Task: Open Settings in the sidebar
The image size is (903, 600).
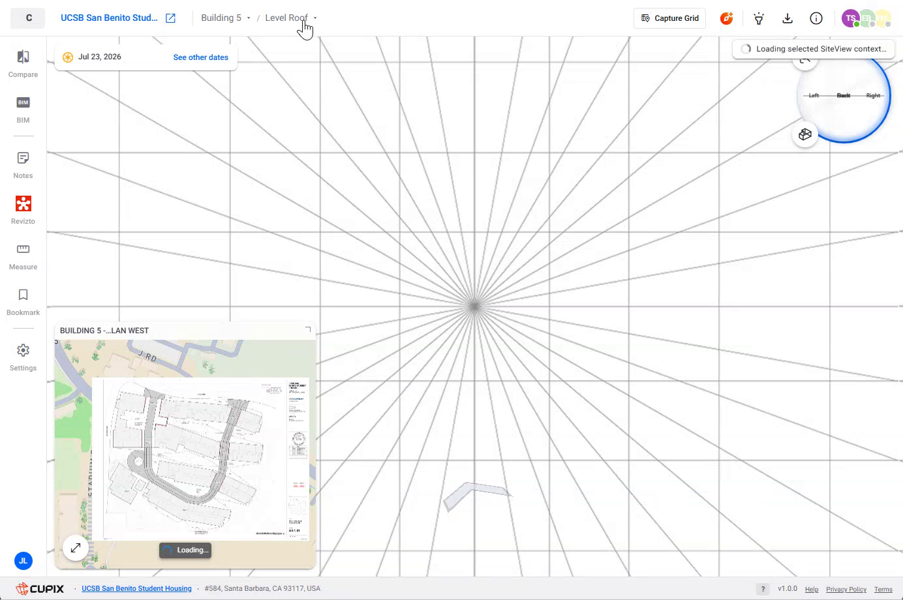Action: pyautogui.click(x=23, y=357)
